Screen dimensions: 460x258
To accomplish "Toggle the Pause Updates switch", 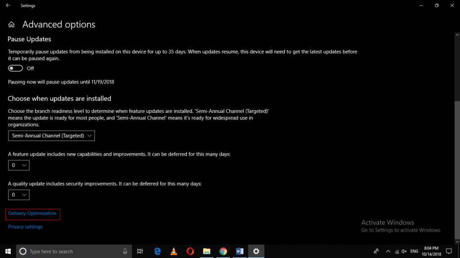I will click(x=15, y=68).
